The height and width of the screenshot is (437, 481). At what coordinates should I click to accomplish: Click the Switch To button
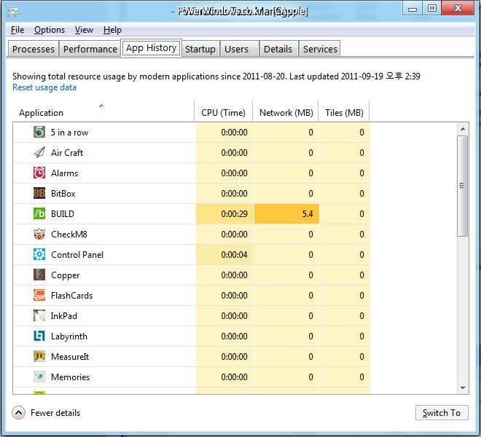442,413
